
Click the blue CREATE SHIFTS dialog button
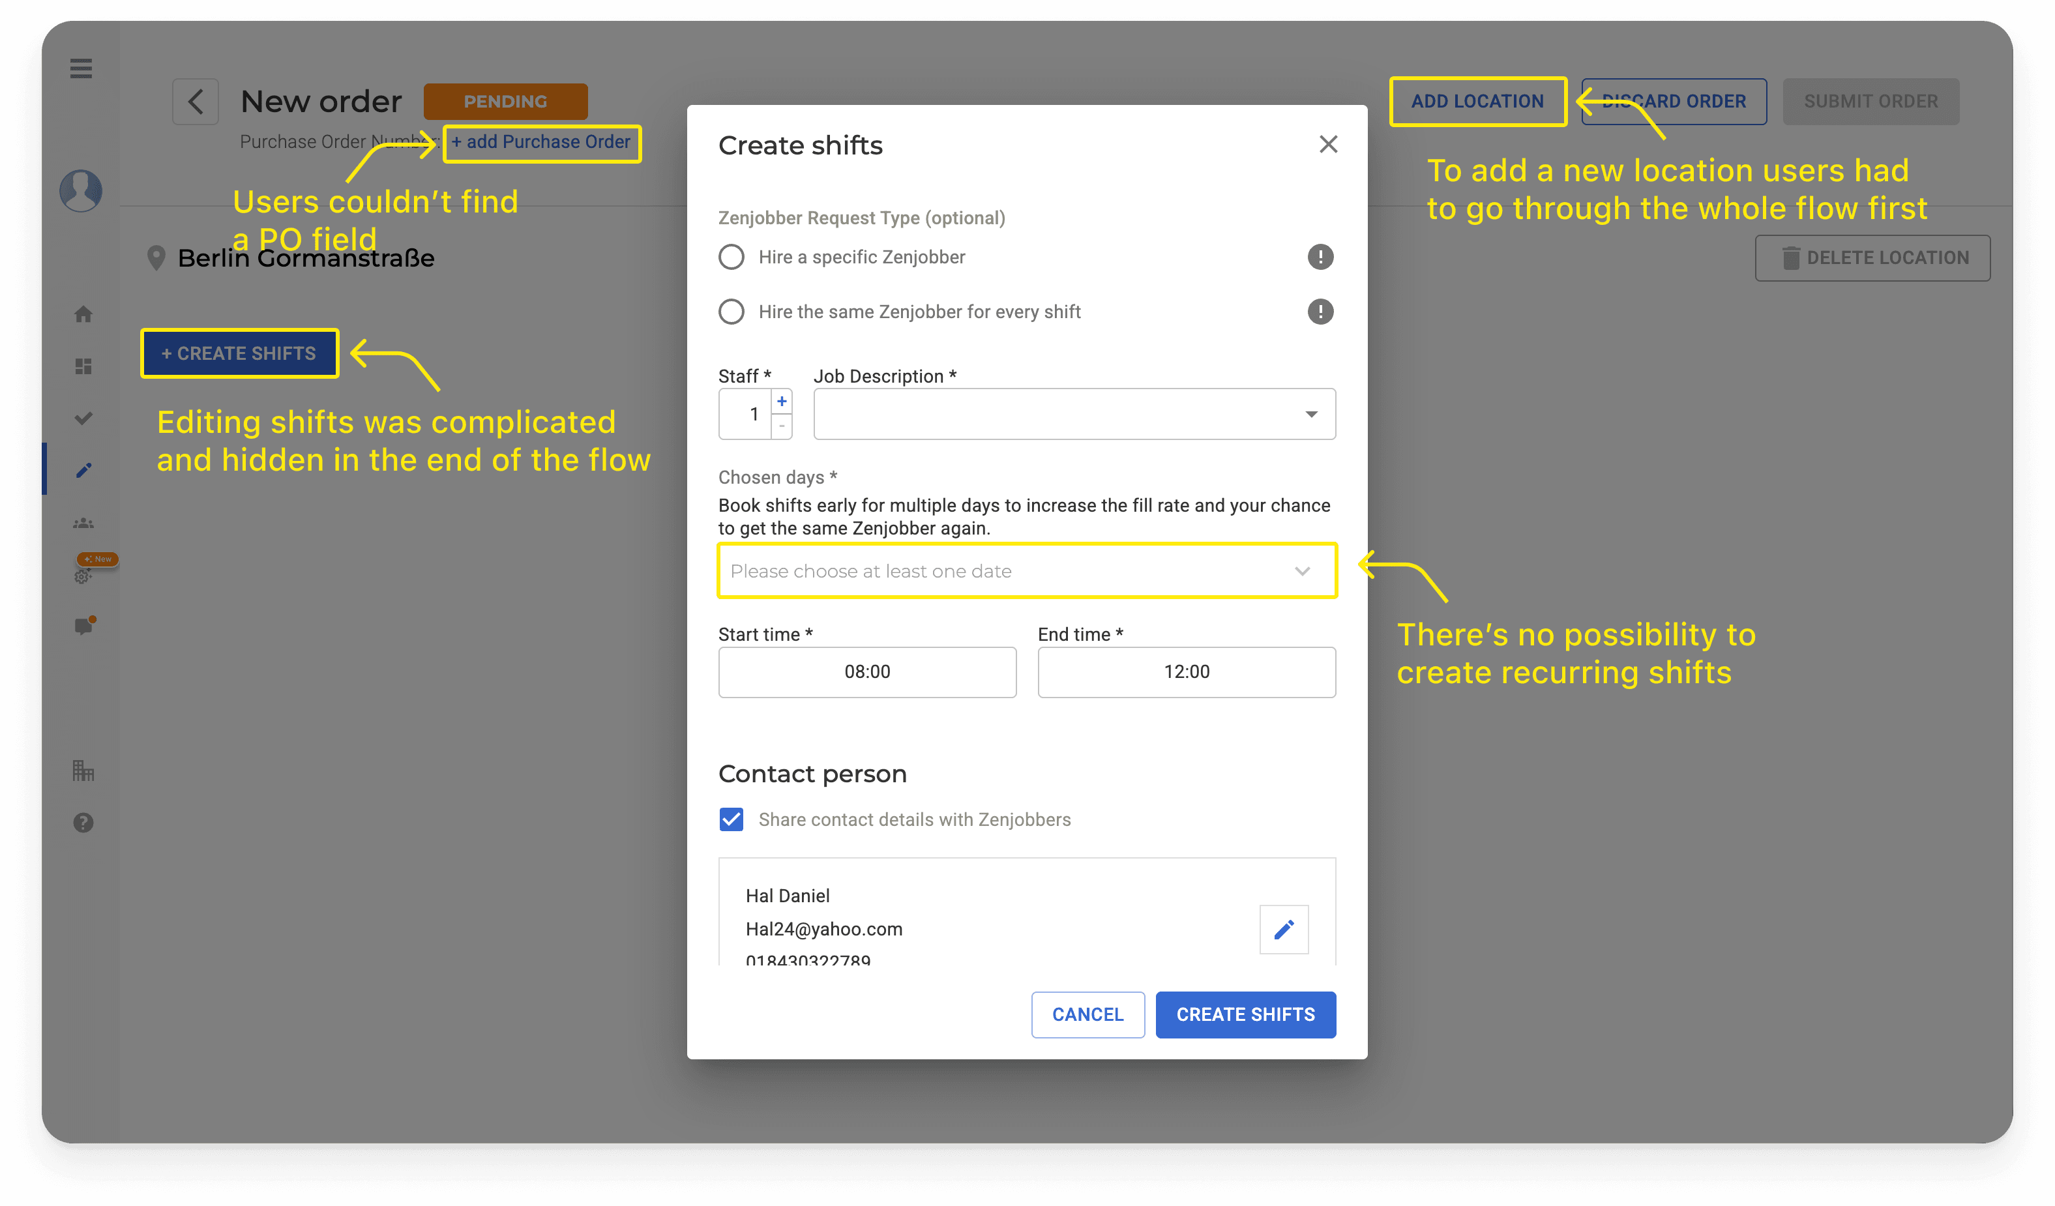[x=1245, y=1014]
